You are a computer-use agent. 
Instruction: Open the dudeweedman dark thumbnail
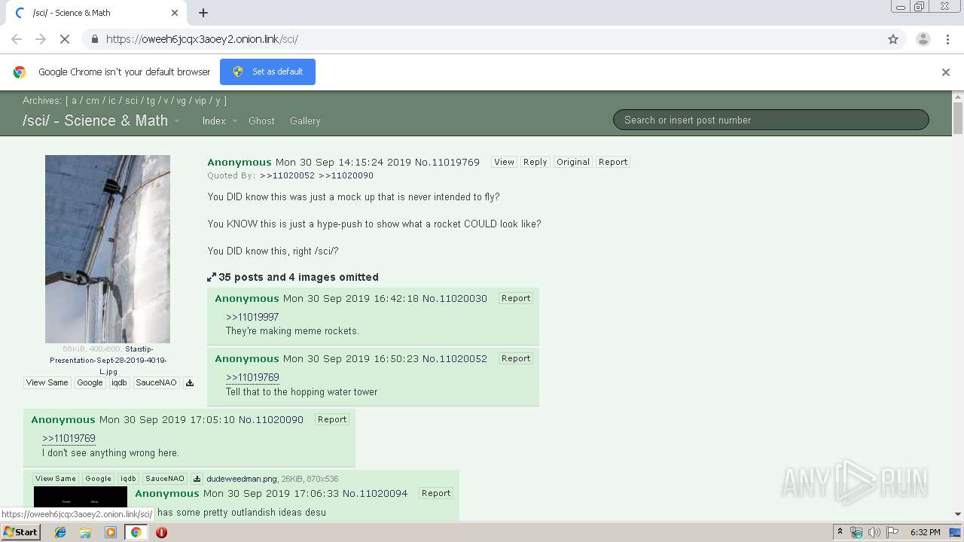point(81,497)
